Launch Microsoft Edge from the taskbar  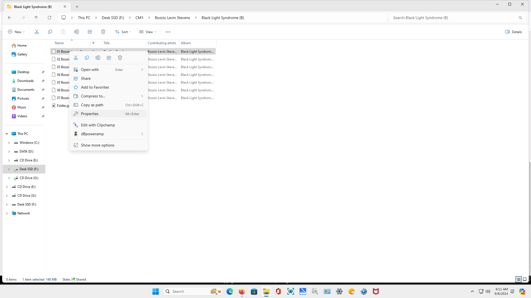[x=230, y=291]
